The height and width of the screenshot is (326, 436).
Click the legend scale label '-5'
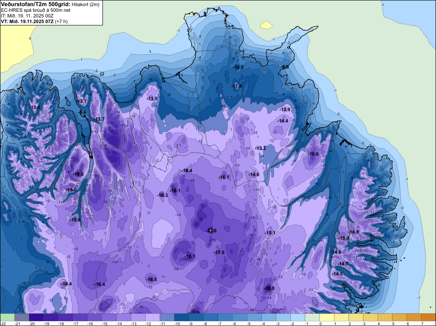pyautogui.click(x=249, y=324)
